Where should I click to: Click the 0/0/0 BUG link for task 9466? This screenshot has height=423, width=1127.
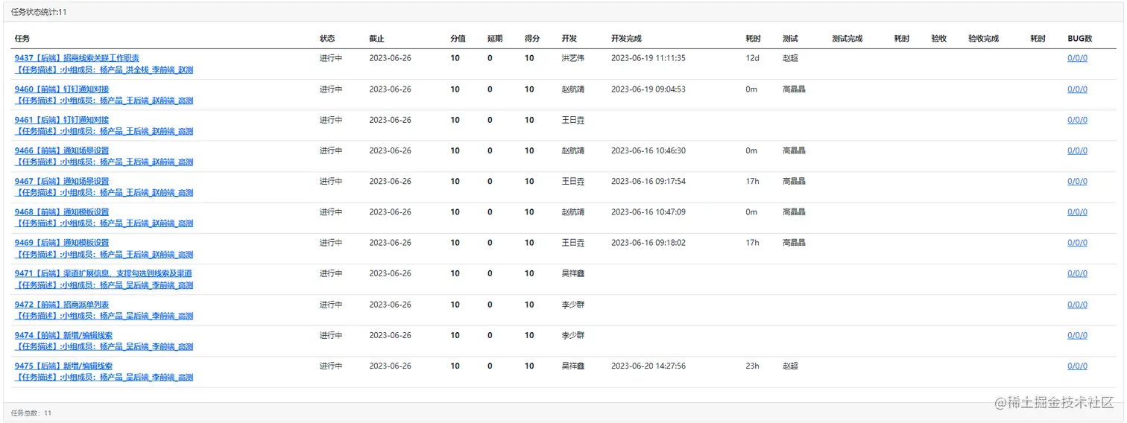click(x=1077, y=150)
